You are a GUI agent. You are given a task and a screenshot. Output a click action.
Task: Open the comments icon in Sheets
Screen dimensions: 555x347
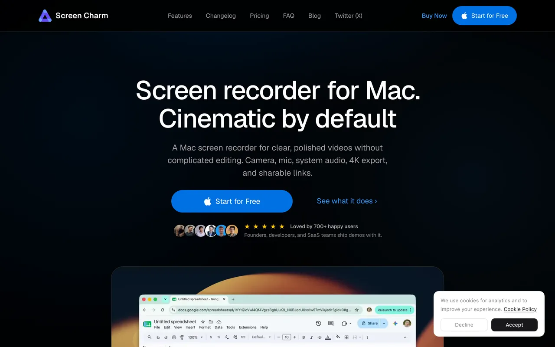coord(331,323)
